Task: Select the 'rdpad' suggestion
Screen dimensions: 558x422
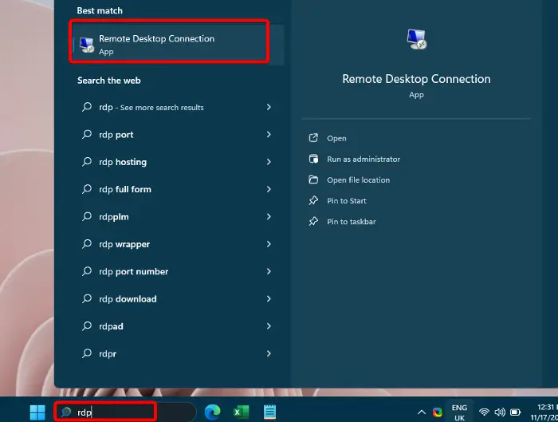Action: 178,326
